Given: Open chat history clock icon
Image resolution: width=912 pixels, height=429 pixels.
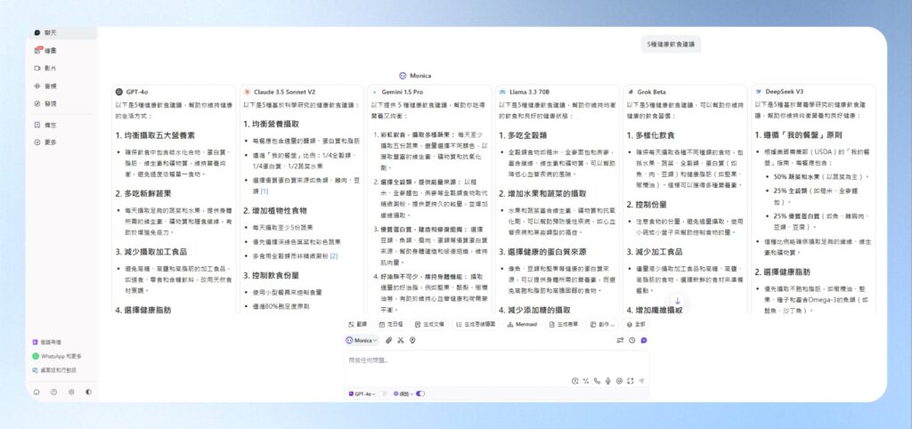Looking at the screenshot, I should pyautogui.click(x=631, y=340).
